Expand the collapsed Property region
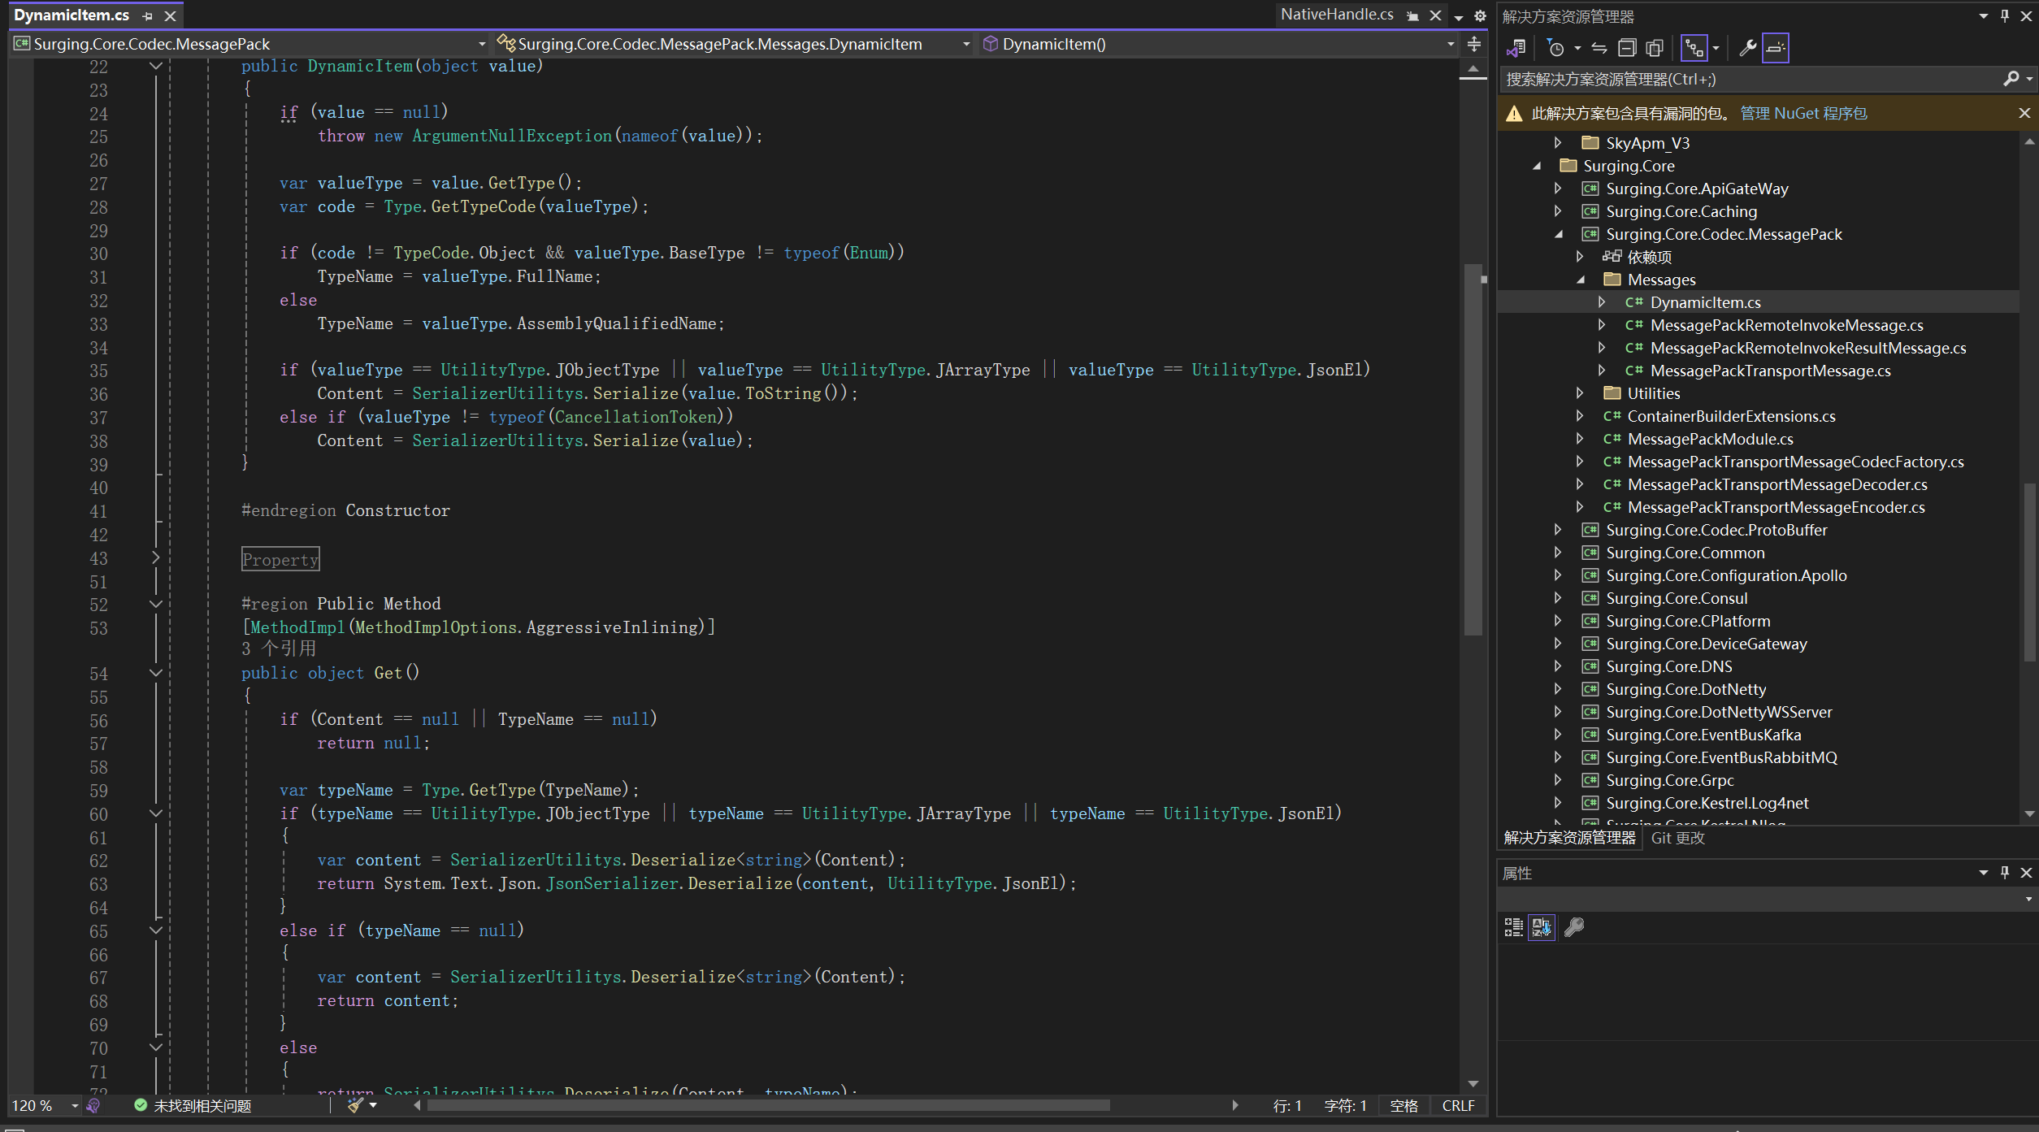 (x=156, y=558)
